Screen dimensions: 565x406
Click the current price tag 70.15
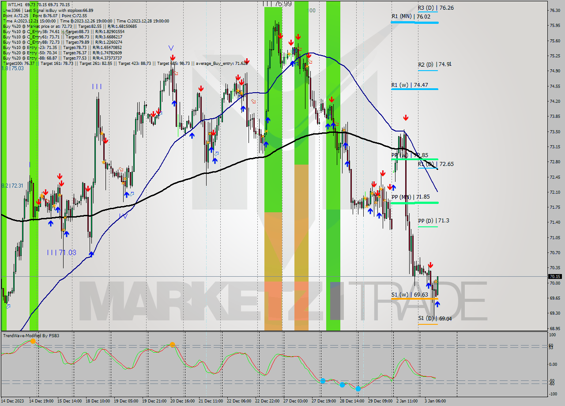tap(555, 276)
